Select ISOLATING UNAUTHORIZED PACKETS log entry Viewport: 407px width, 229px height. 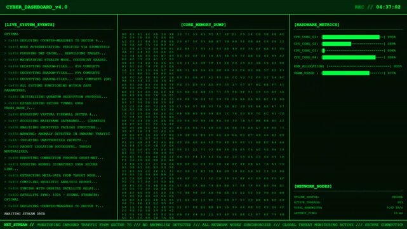pos(46,141)
